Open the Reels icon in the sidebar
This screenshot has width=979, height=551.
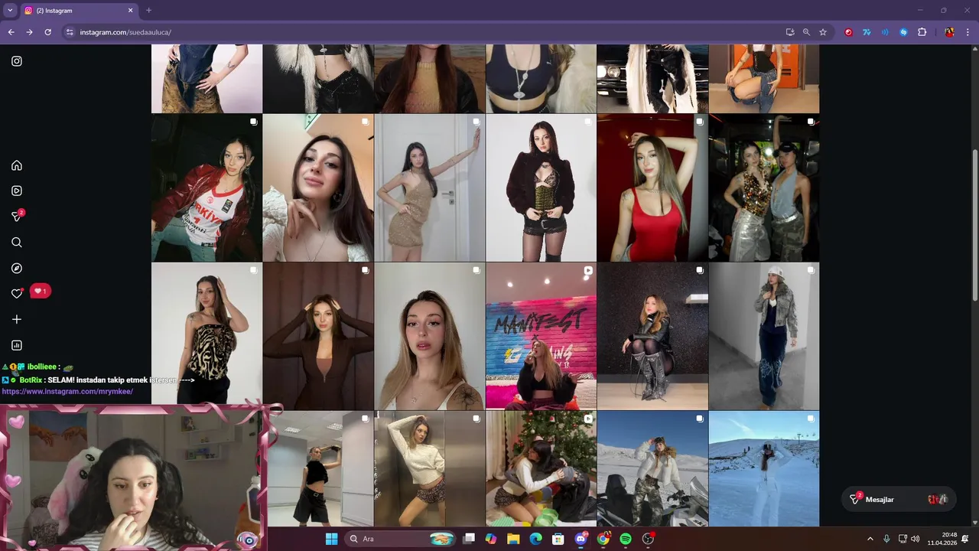tap(17, 191)
